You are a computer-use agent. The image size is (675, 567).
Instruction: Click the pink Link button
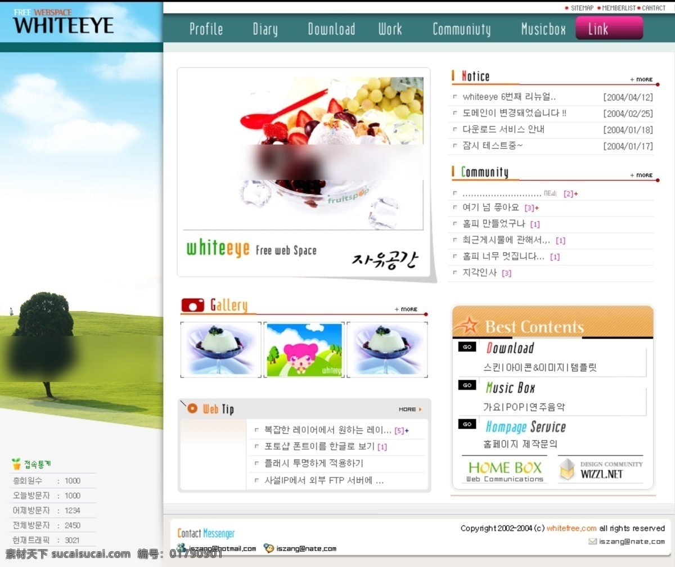tap(609, 28)
